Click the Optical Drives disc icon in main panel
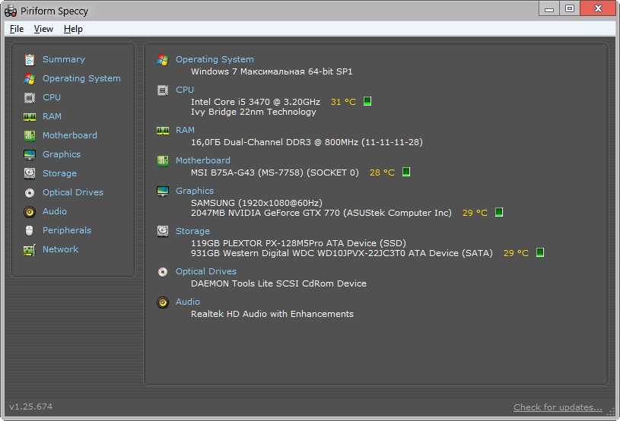The height and width of the screenshot is (421, 620). (x=163, y=272)
